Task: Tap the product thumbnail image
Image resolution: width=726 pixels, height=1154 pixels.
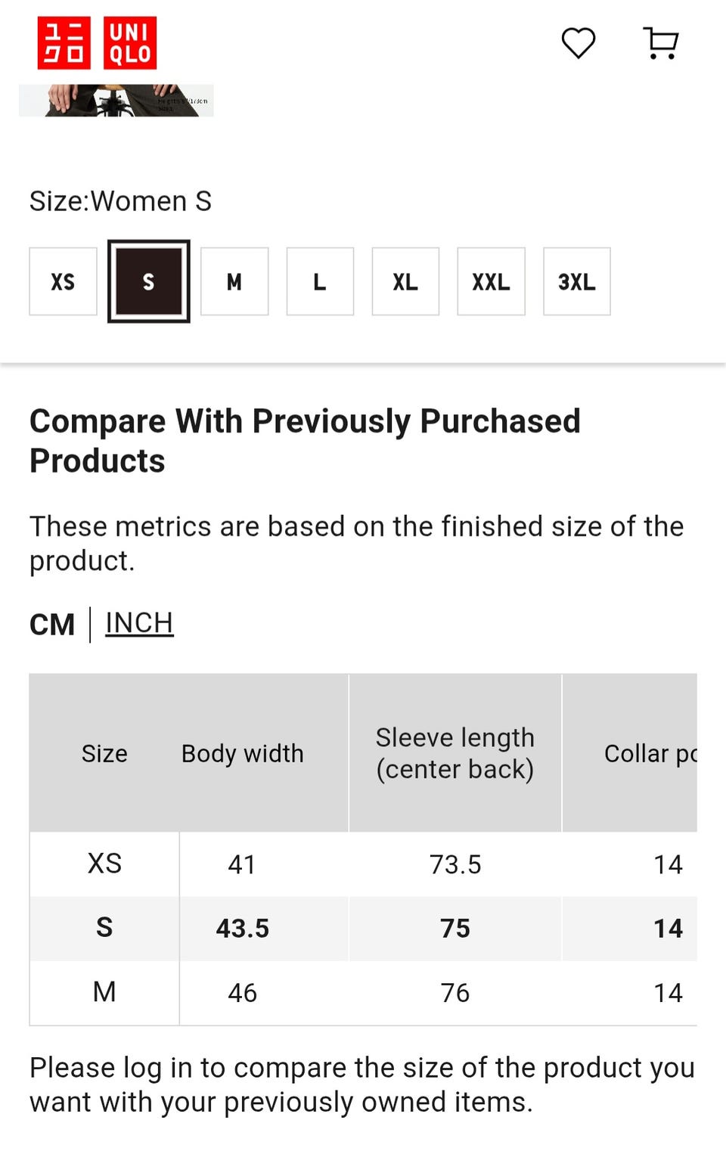Action: pos(116,101)
